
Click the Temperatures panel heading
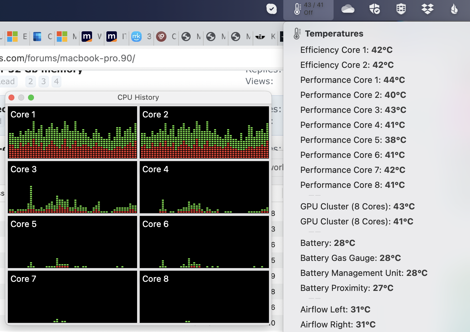pyautogui.click(x=334, y=34)
